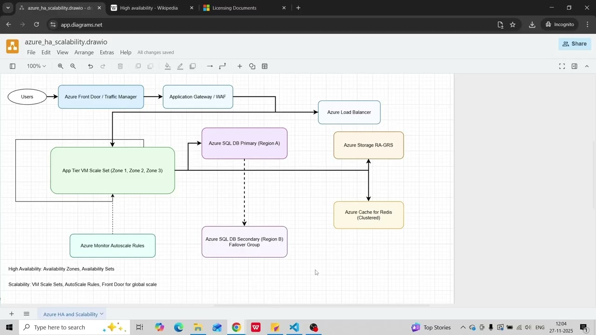The width and height of the screenshot is (596, 335).
Task: Click the redo arrow icon
Action: click(x=103, y=67)
